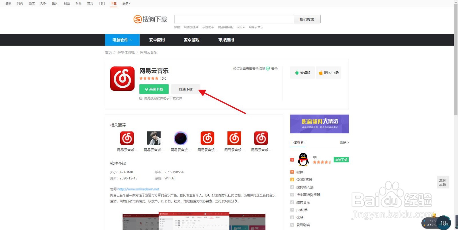458x230 pixels.
Task: Click the app screenshot preview image
Action: click(x=194, y=221)
